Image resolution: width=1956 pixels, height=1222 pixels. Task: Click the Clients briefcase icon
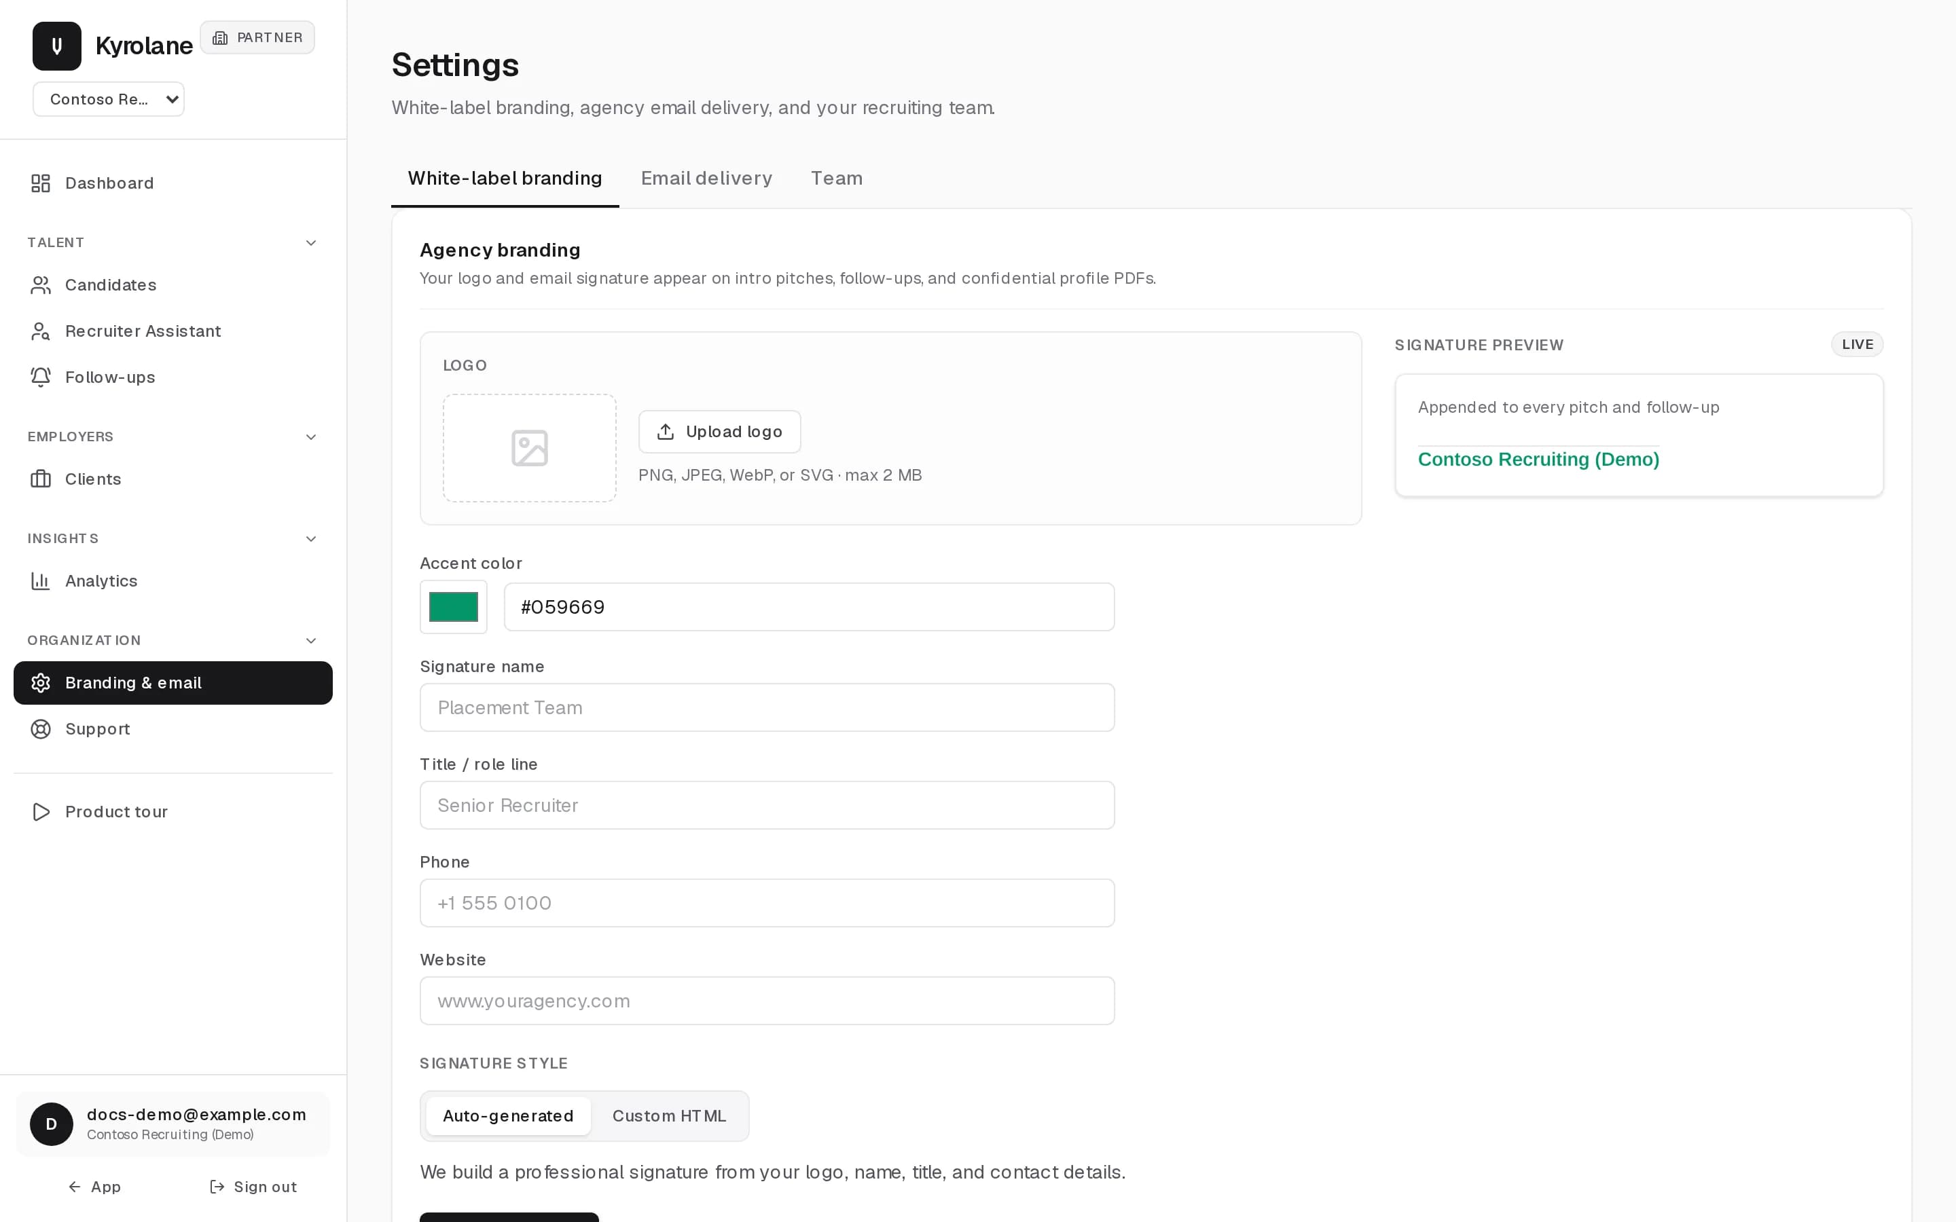pyautogui.click(x=41, y=479)
